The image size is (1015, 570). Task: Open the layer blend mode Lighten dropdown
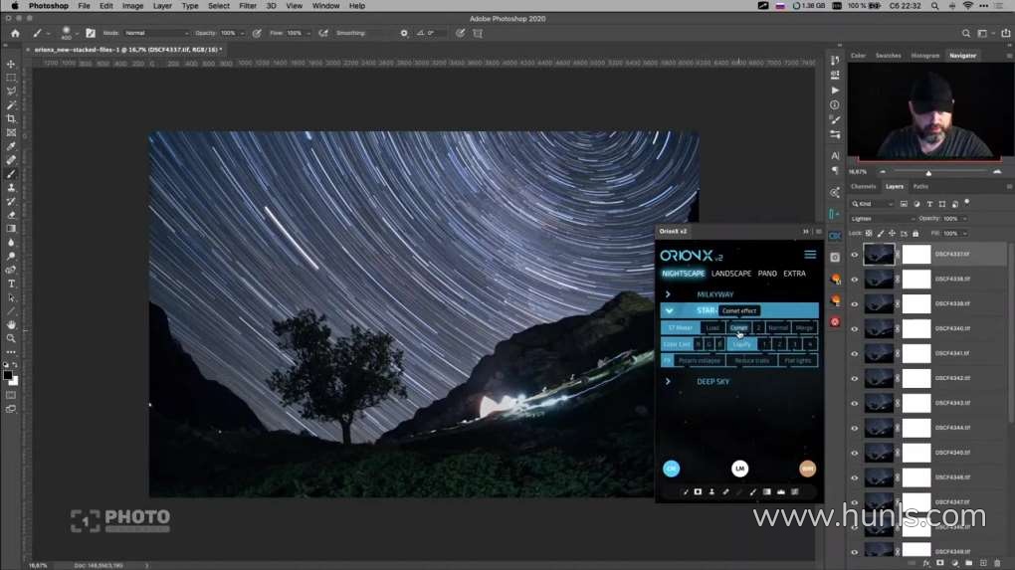point(882,219)
